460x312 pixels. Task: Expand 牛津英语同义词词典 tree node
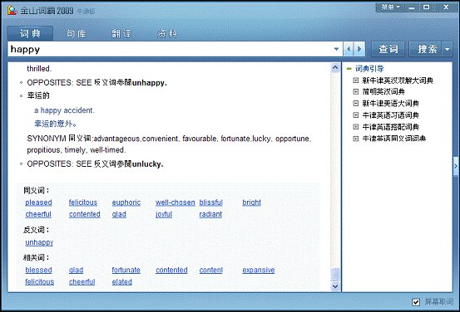pyautogui.click(x=355, y=139)
